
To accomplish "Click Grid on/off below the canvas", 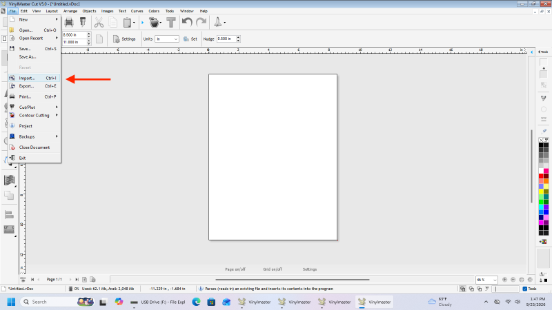I will click(x=273, y=269).
